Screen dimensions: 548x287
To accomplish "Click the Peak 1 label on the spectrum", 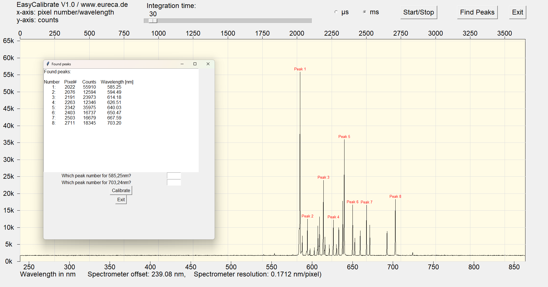I will 300,69.
